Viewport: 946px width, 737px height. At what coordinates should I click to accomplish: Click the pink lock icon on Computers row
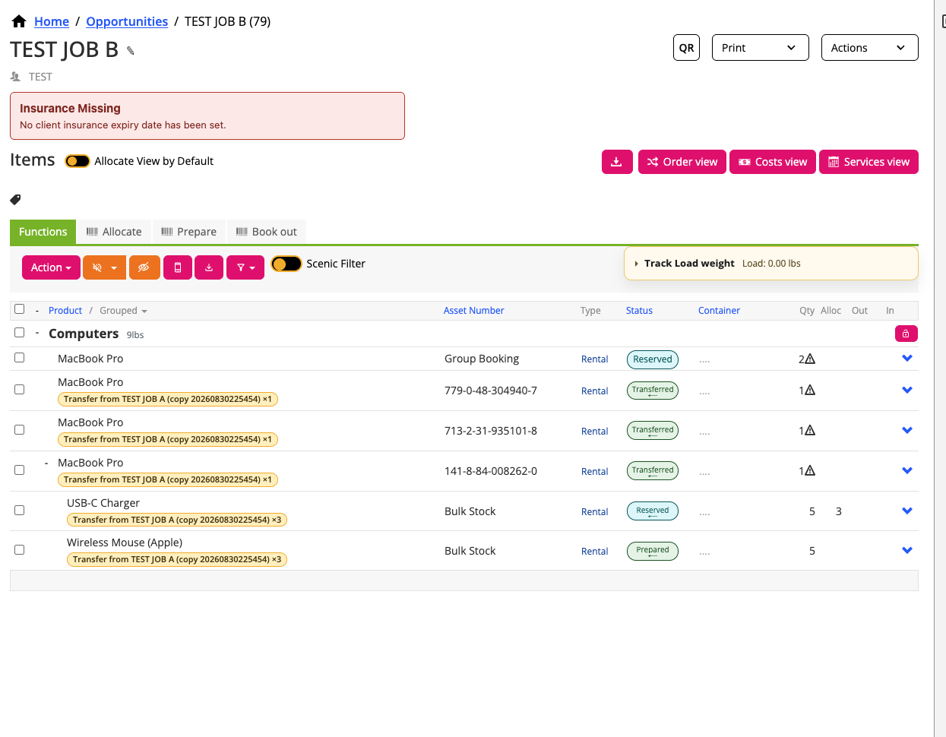[906, 334]
